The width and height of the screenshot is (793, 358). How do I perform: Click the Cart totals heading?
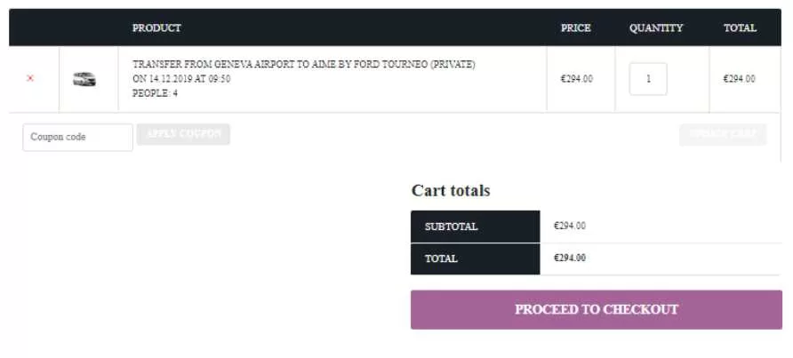pyautogui.click(x=451, y=190)
